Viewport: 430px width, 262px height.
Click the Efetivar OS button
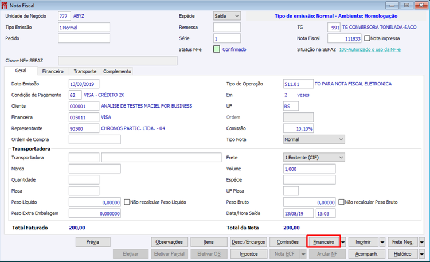pos(209,254)
